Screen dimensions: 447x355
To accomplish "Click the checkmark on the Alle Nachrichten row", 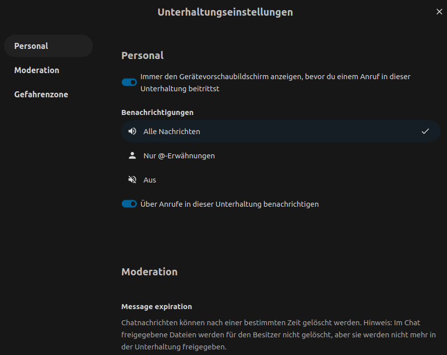I will point(426,131).
